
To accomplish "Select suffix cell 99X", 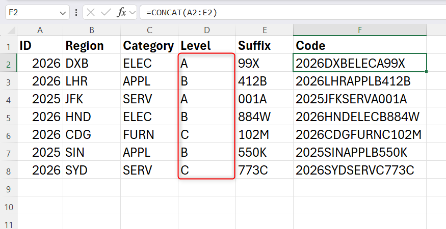I will coord(265,63).
